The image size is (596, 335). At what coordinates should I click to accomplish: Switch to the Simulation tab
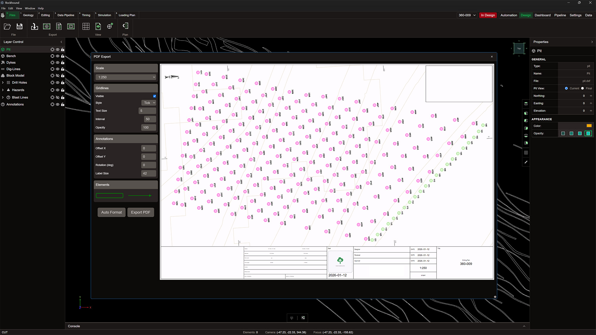pos(104,15)
